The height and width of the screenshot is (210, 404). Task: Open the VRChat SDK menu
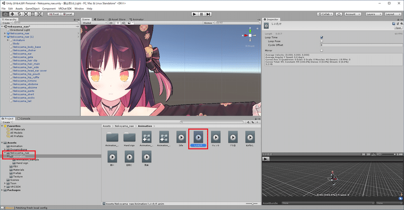pyautogui.click(x=65, y=9)
